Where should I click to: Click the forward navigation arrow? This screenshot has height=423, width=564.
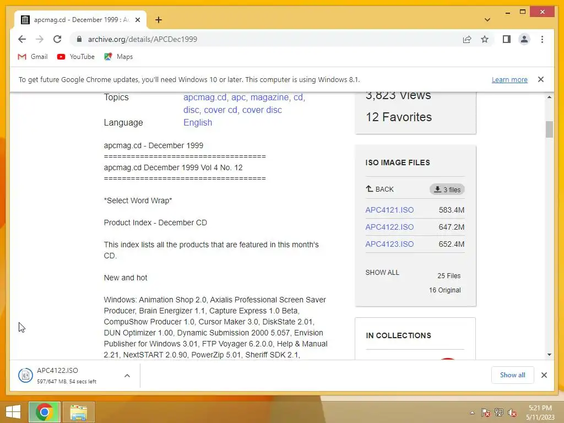40,39
